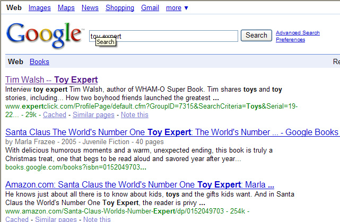Image resolution: width=340 pixels, height=222 pixels.
Task: Open search Preferences link
Action: [290, 40]
